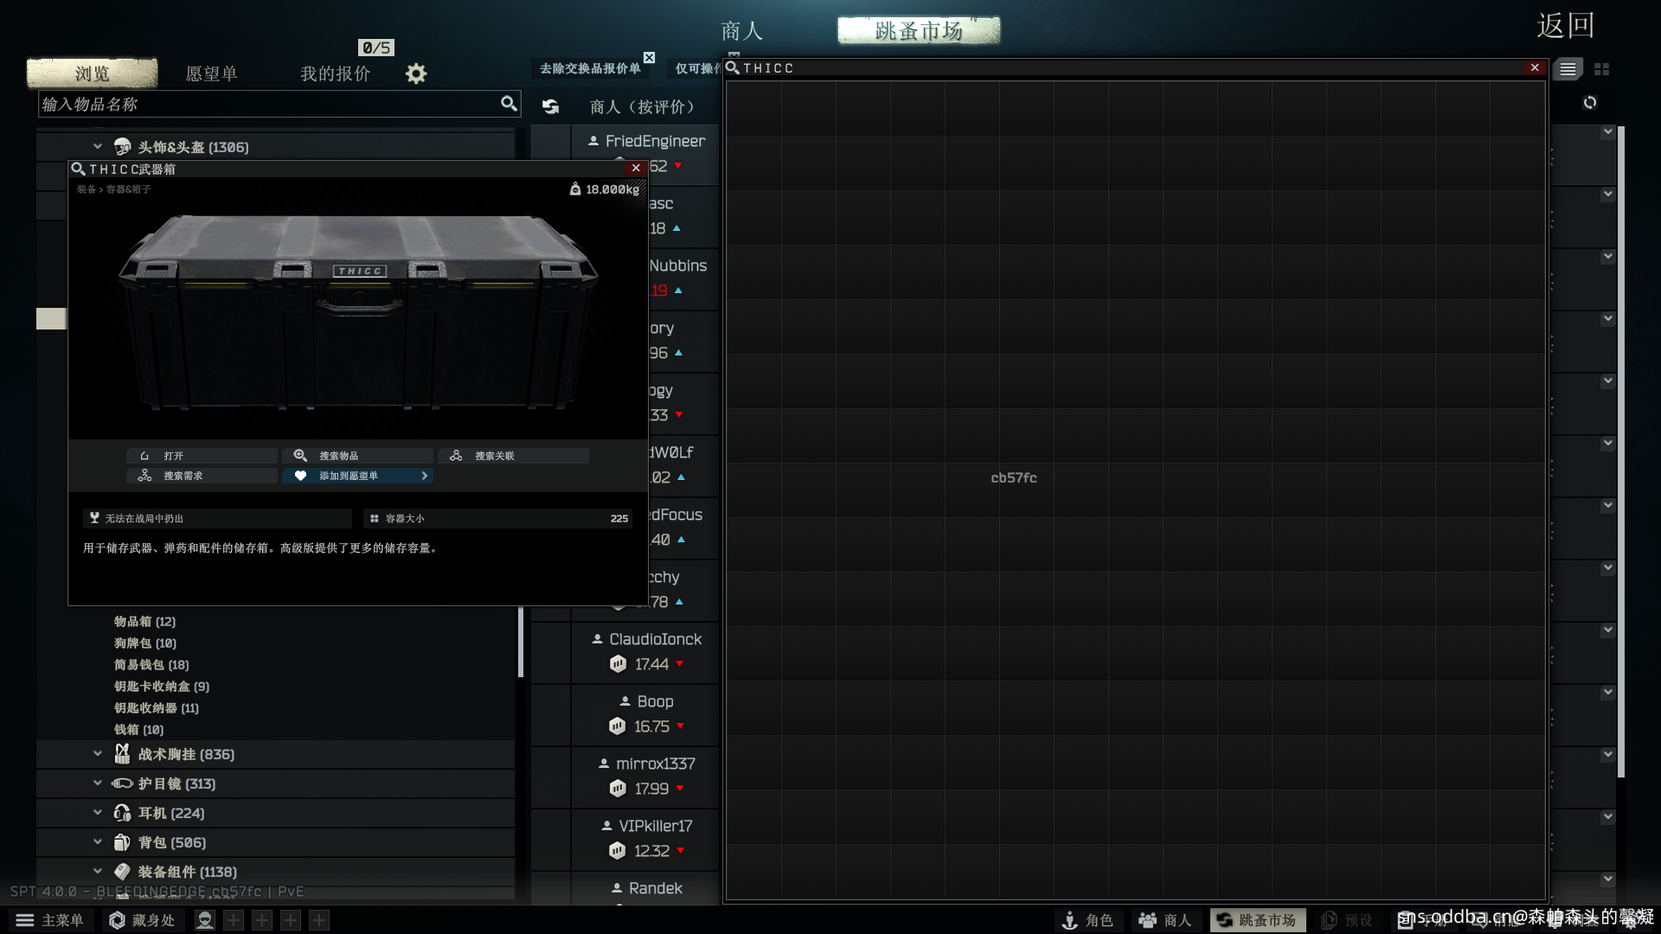
Task: Click the 背包 backpack icon
Action: pos(122,842)
